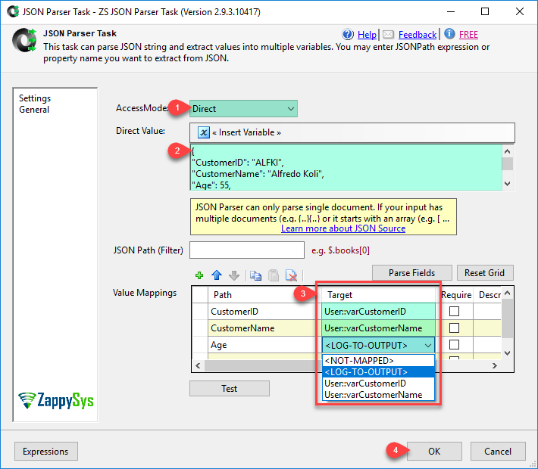Click the Age path cell
This screenshot has width=538, height=469.
264,345
